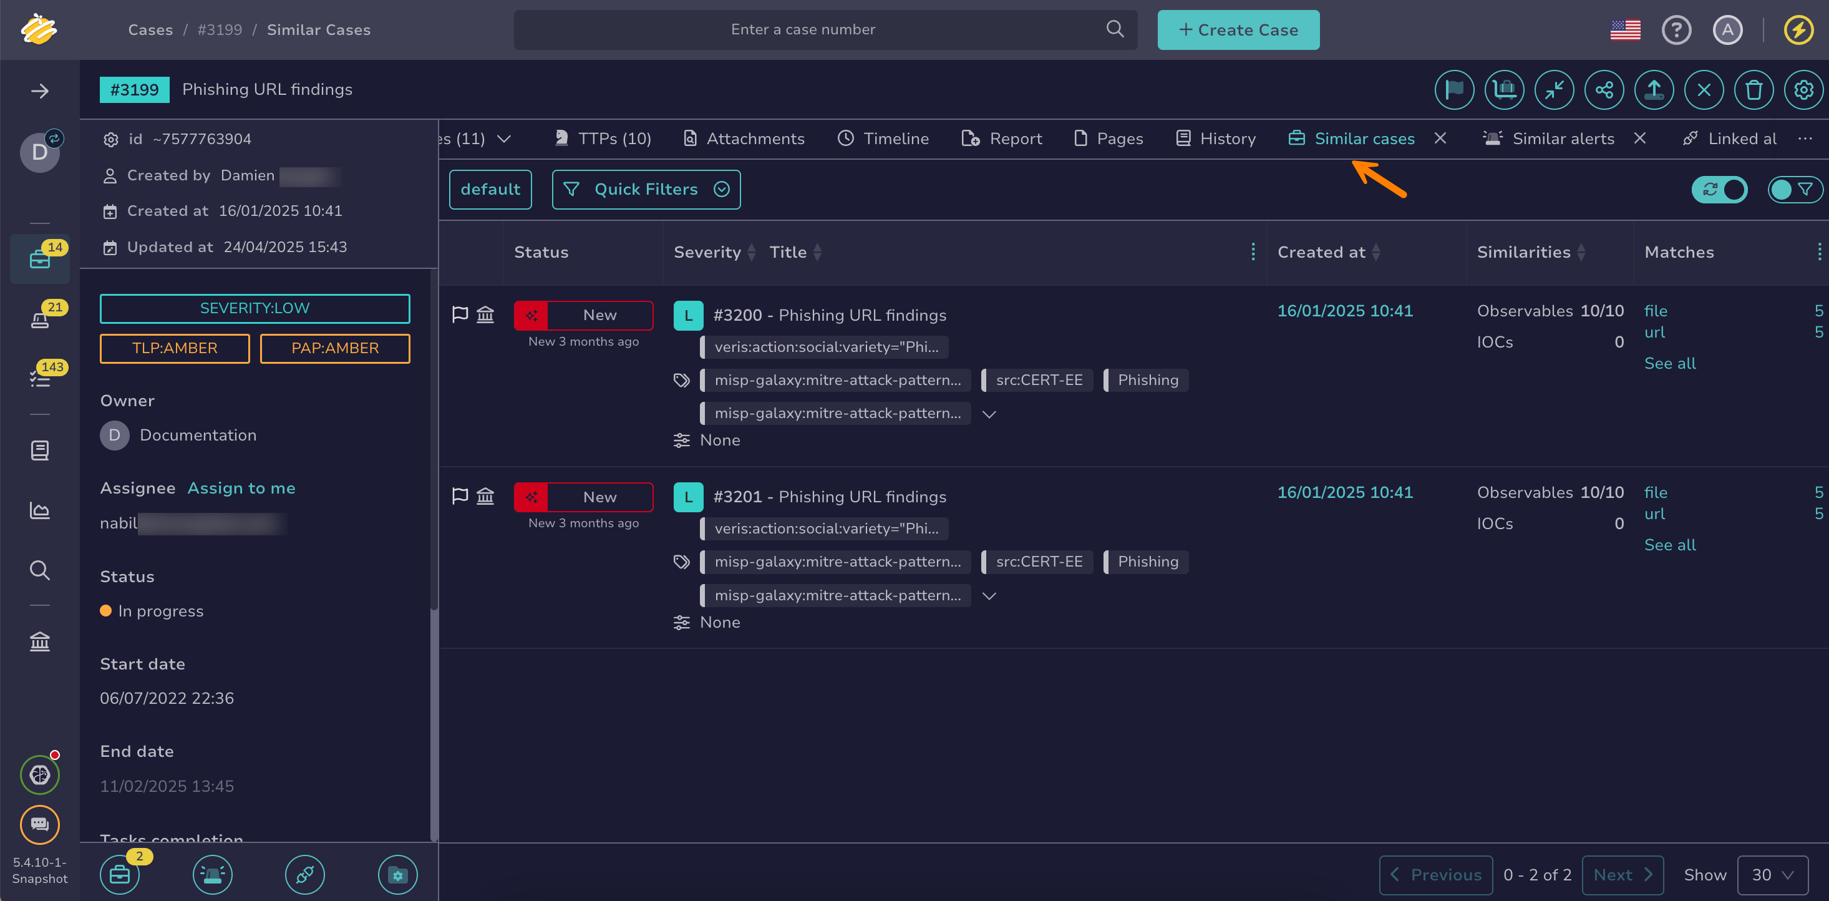Expand the left sidebar arrow
Viewport: 1829px width, 901px height.
40,91
